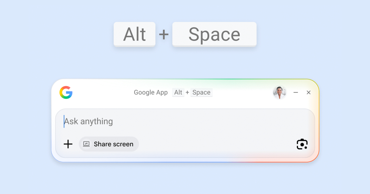
Task: Click the small plus between title shortcut keys
Action: 187,92
